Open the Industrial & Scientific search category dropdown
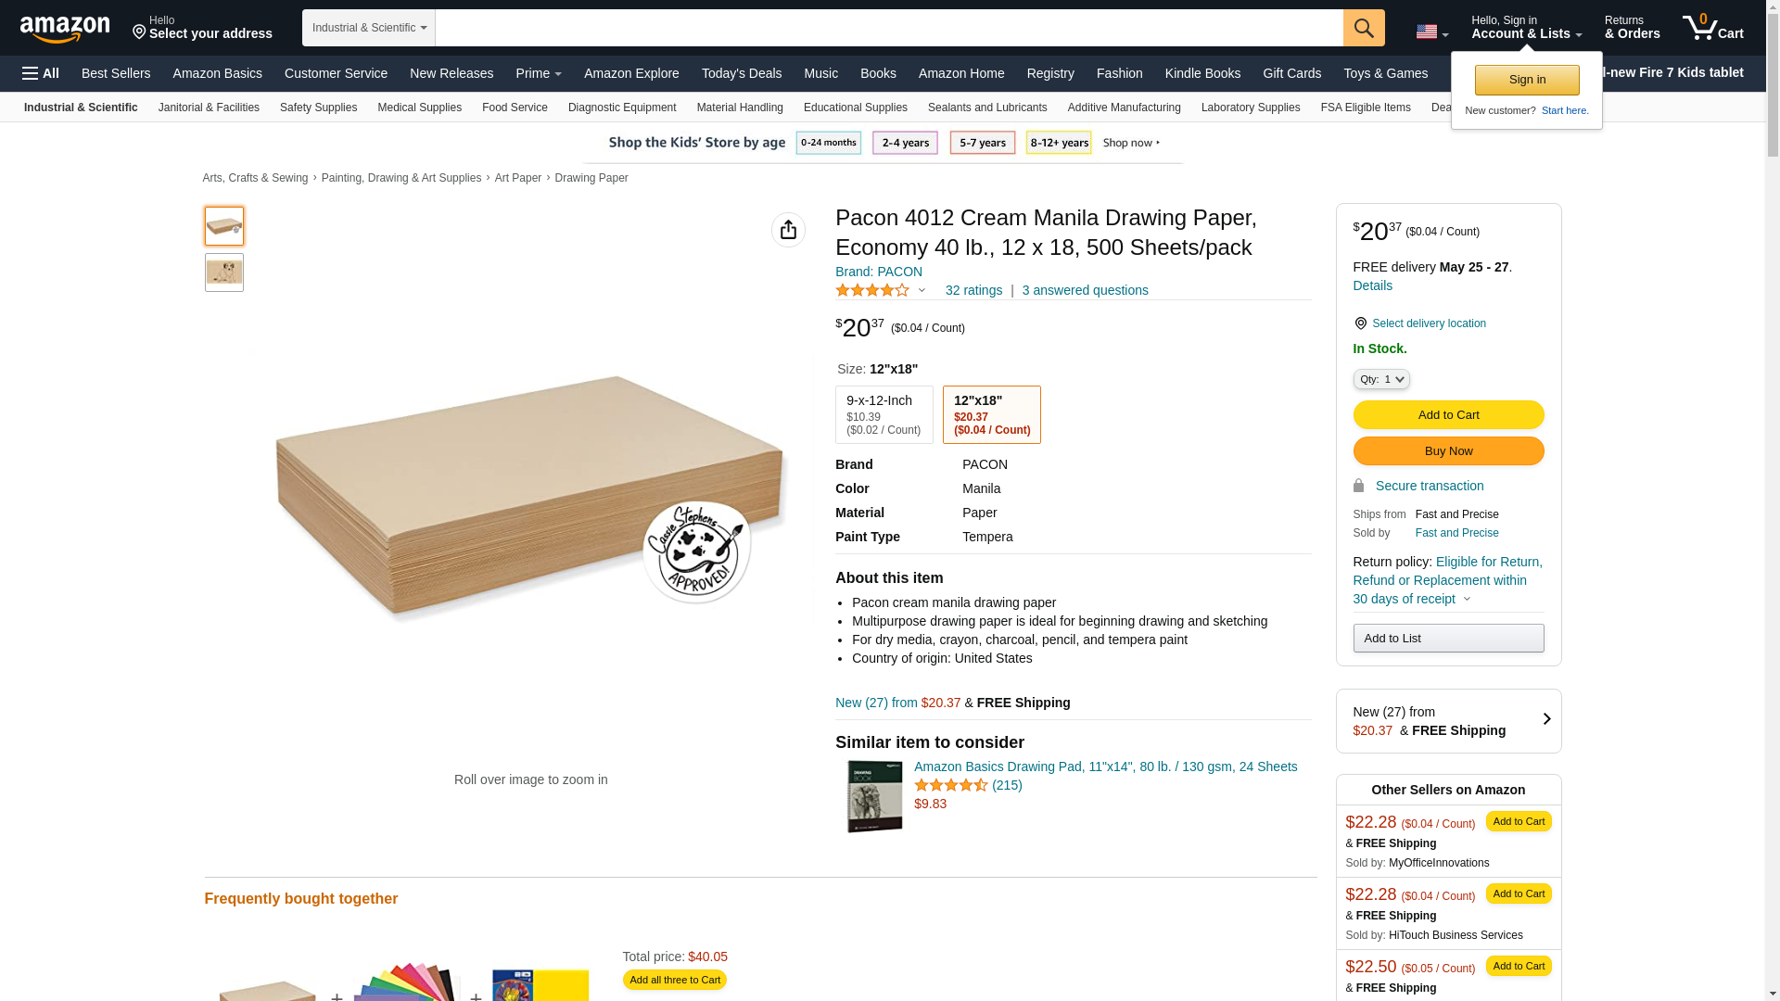Image resolution: width=1780 pixels, height=1001 pixels. (x=368, y=28)
